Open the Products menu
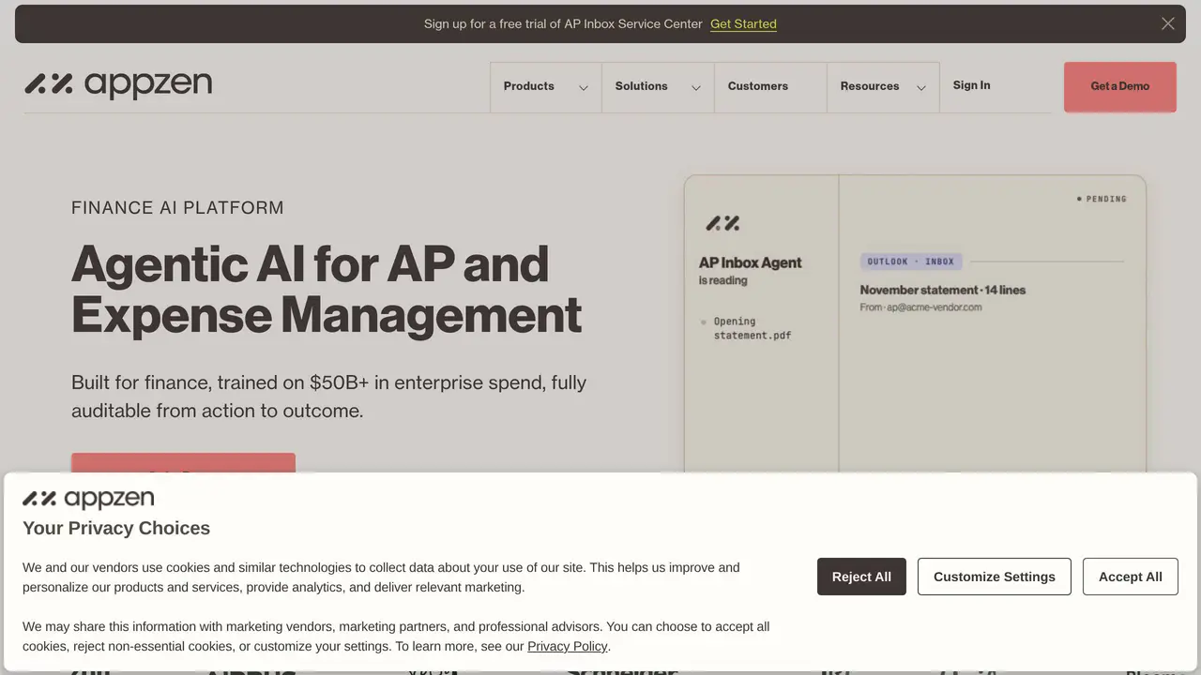Viewport: 1201px width, 675px height. pyautogui.click(x=529, y=86)
